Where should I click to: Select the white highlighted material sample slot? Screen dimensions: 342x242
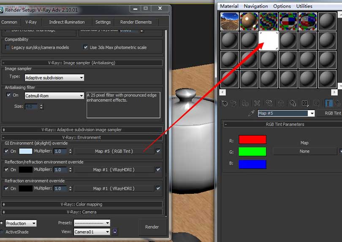pyautogui.click(x=269, y=41)
